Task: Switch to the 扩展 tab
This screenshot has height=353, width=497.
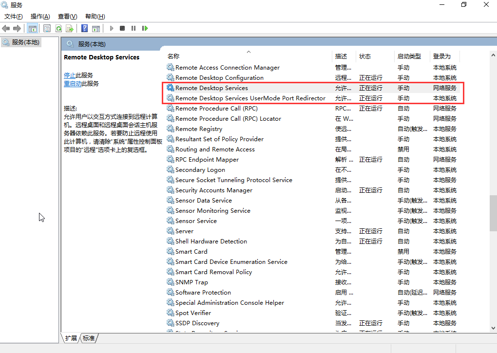Action: (x=71, y=338)
